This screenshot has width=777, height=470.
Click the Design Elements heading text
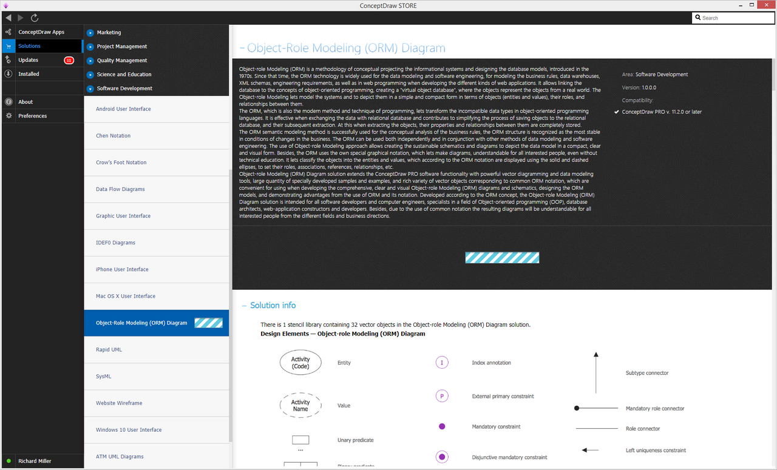(x=343, y=334)
